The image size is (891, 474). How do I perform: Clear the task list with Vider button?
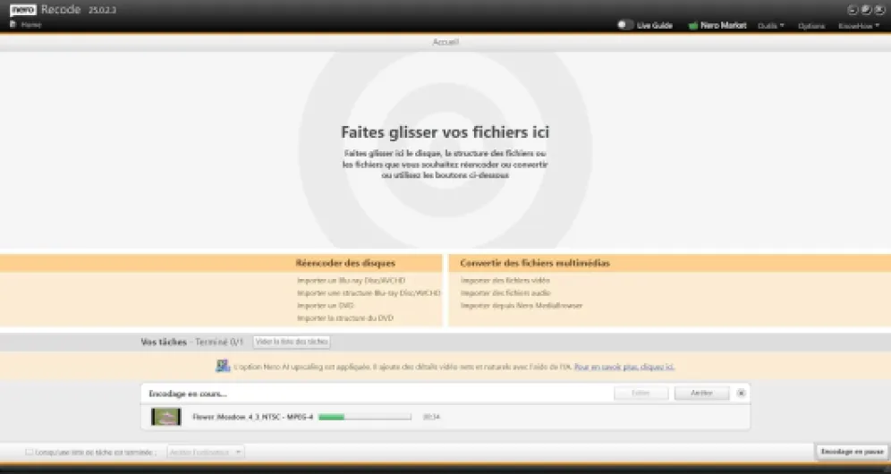292,342
